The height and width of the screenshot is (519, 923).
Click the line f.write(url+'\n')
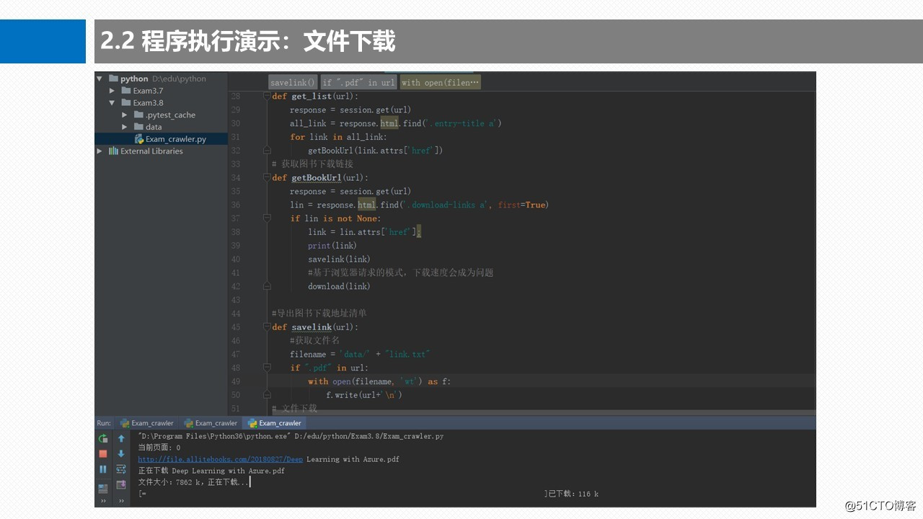pyautogui.click(x=363, y=395)
